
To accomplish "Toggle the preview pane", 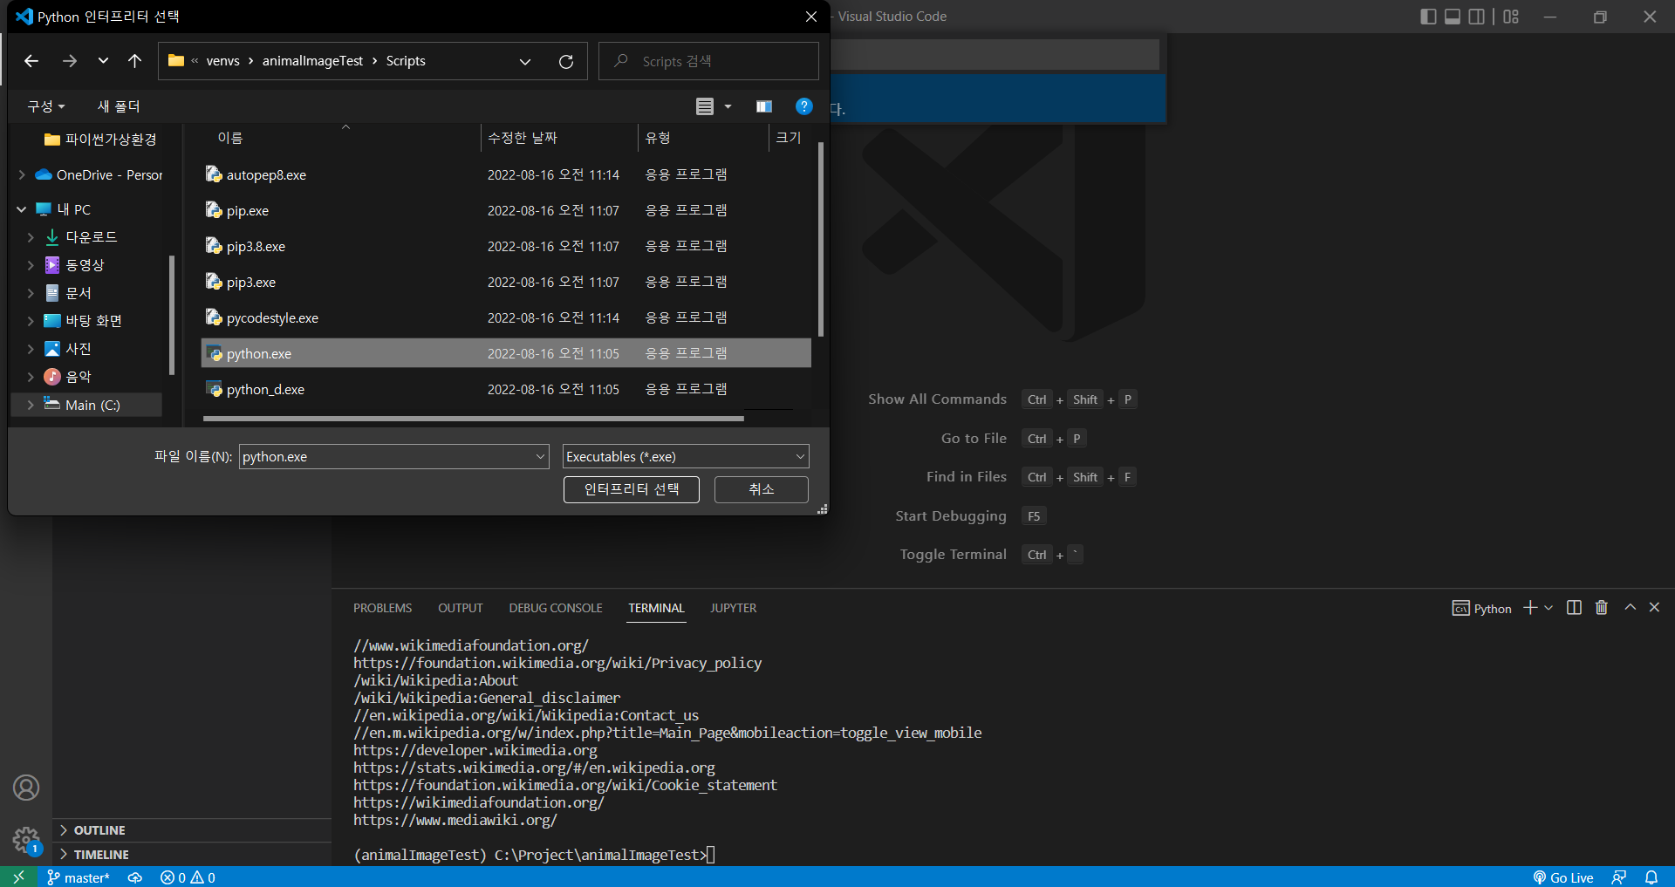I will [764, 106].
